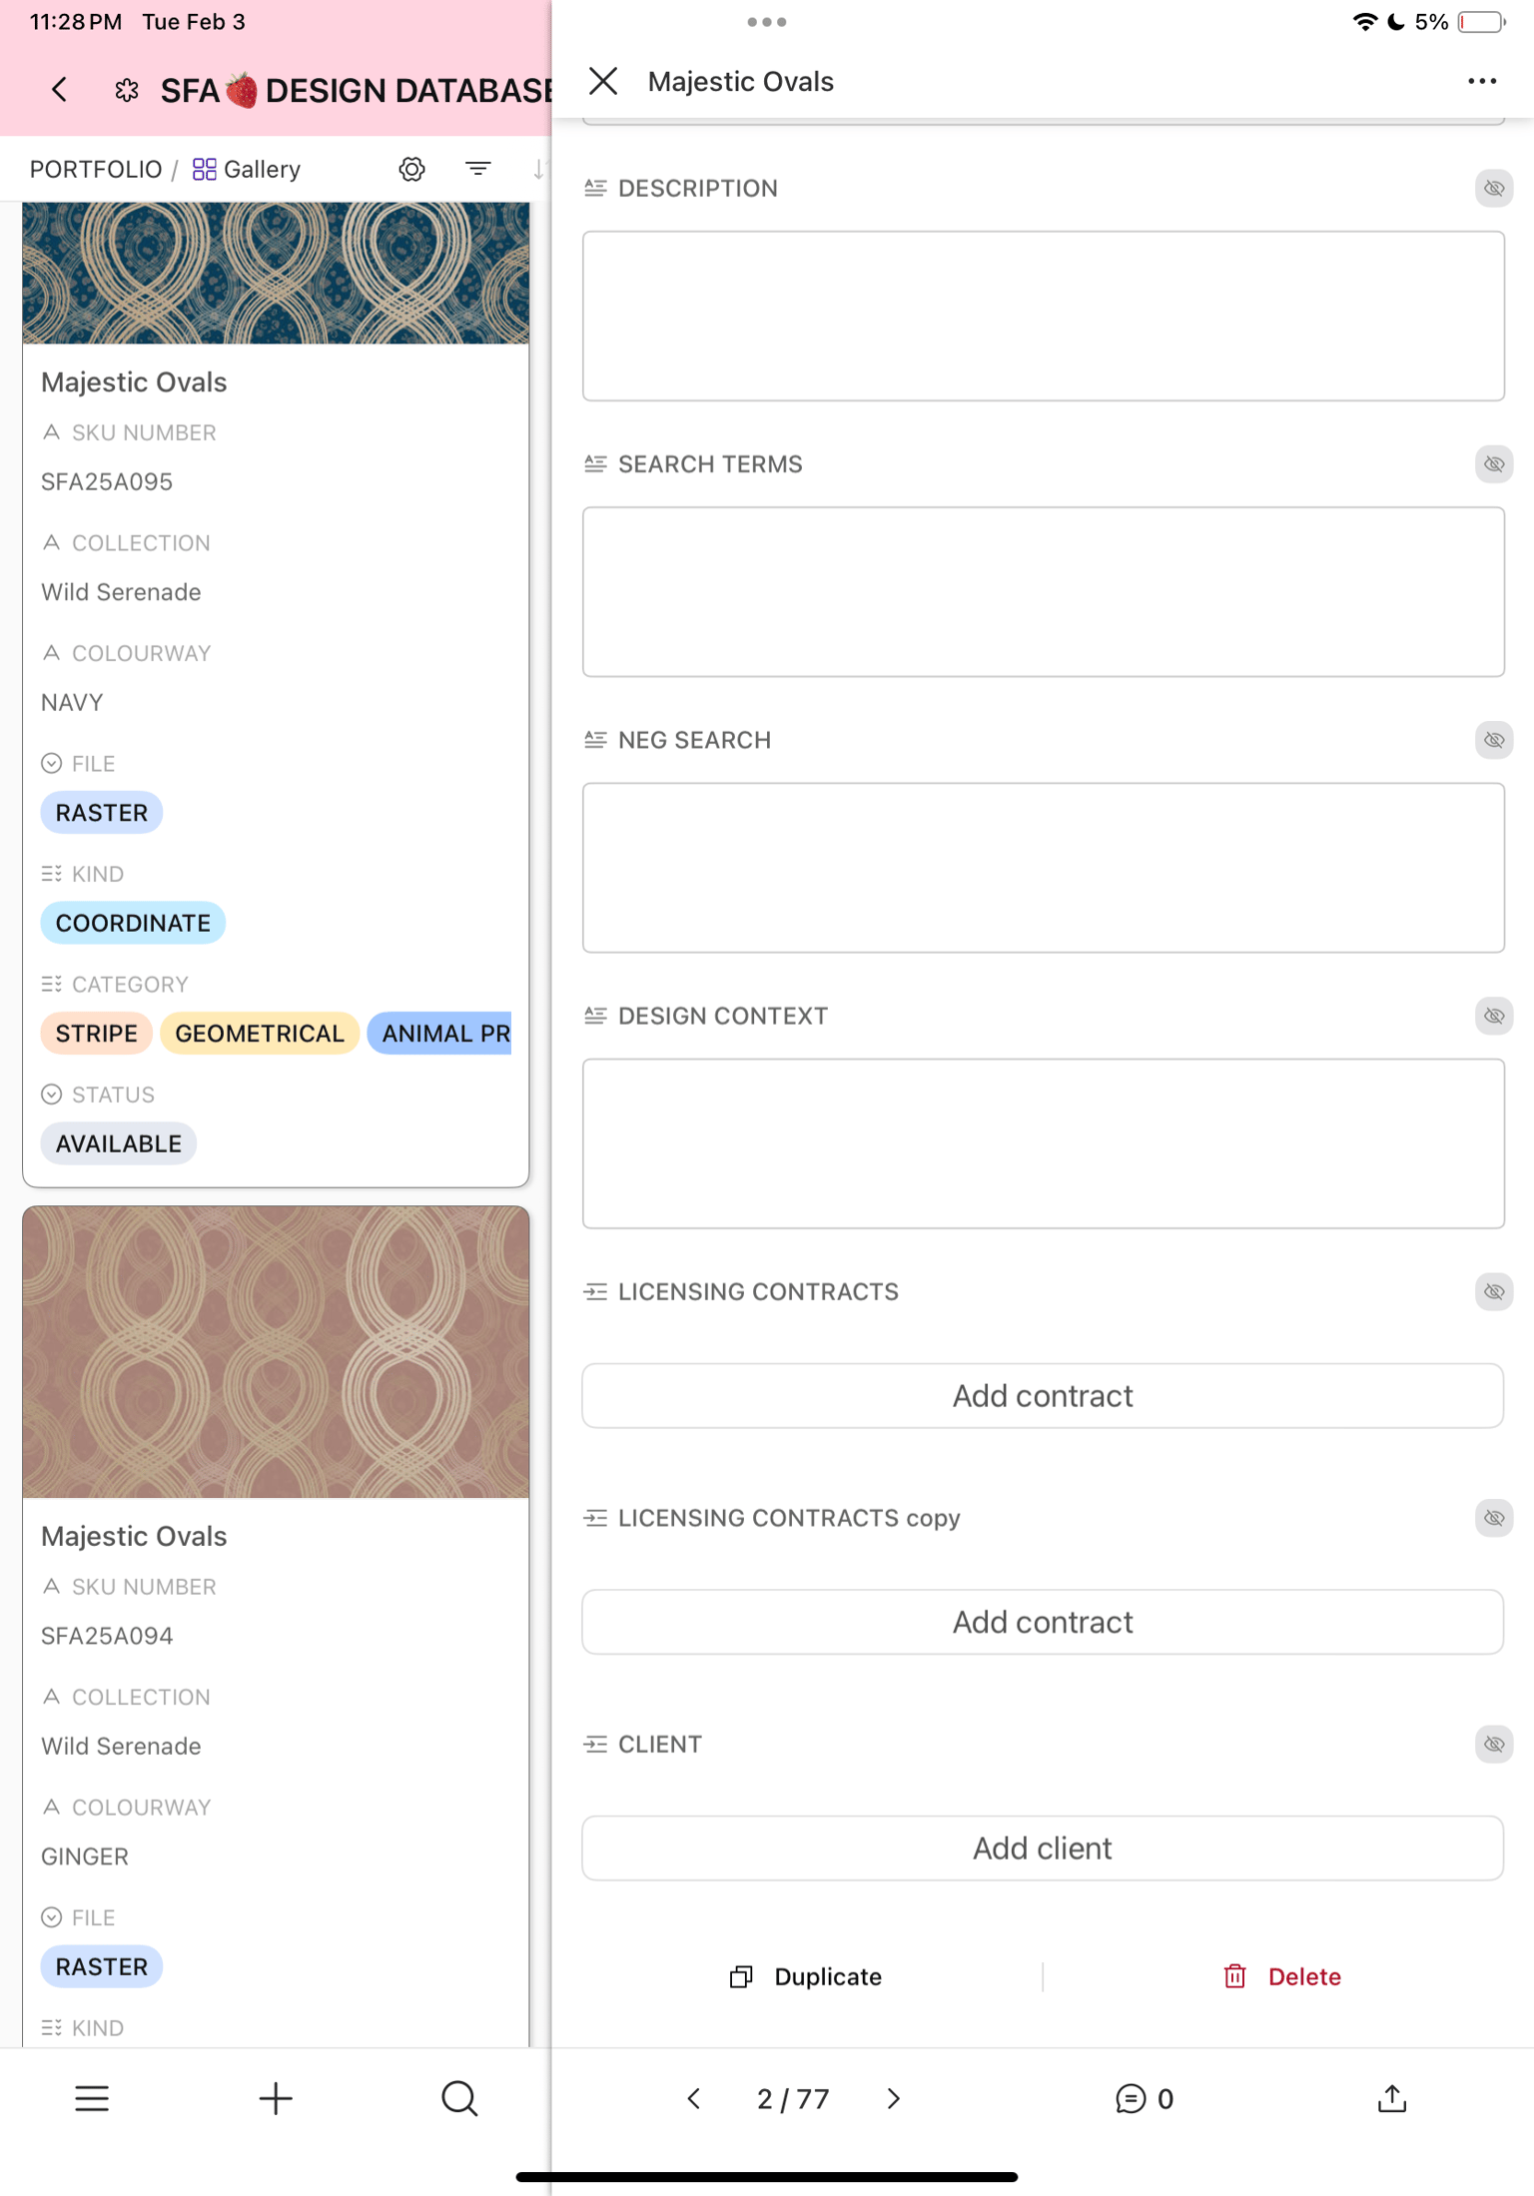Screen dimensions: 1534x2196
Task: Go back with the left arrow in header
Action: pyautogui.click(x=60, y=90)
